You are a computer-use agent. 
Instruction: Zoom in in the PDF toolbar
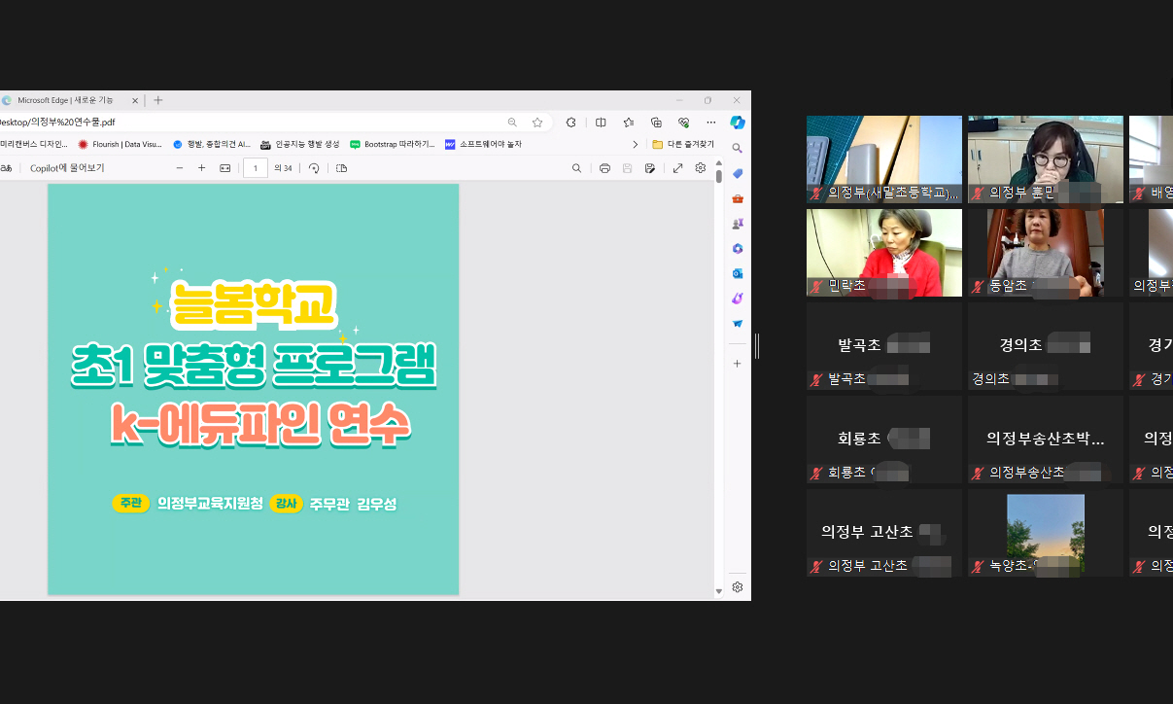click(x=201, y=168)
